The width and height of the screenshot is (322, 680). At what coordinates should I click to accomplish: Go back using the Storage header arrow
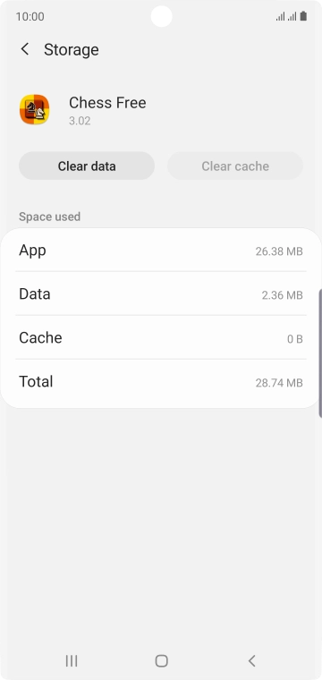(x=25, y=49)
